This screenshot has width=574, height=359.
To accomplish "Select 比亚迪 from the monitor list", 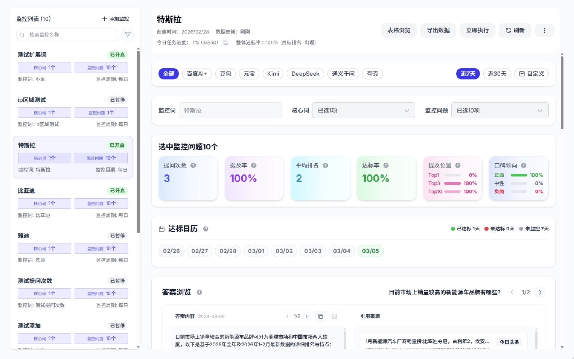I will coord(72,203).
